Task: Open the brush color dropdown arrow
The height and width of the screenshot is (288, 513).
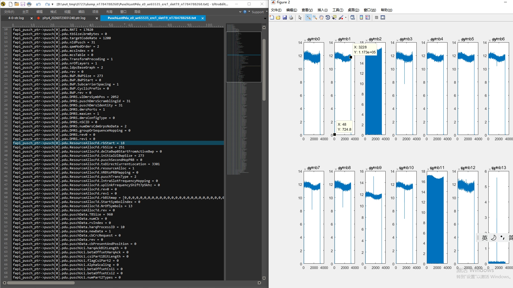Action: point(346,18)
